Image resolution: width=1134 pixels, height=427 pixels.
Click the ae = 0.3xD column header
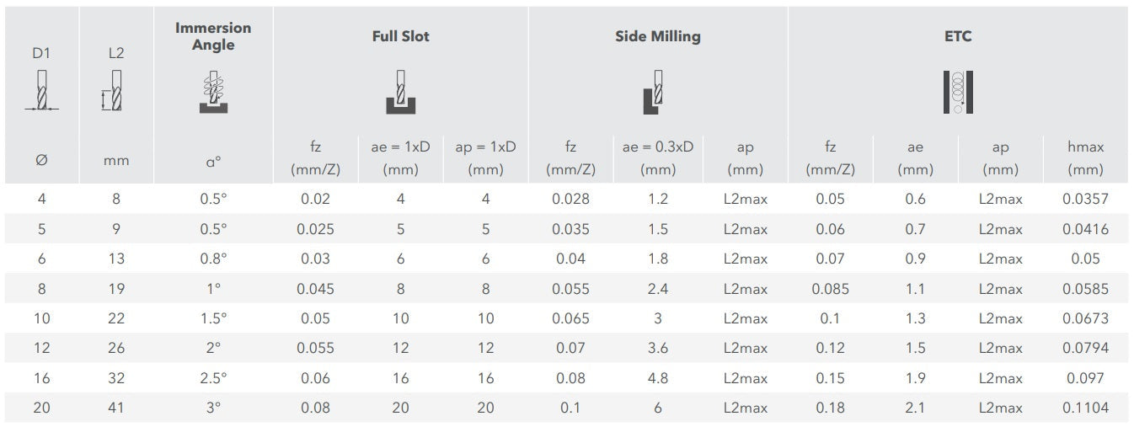[x=657, y=157]
